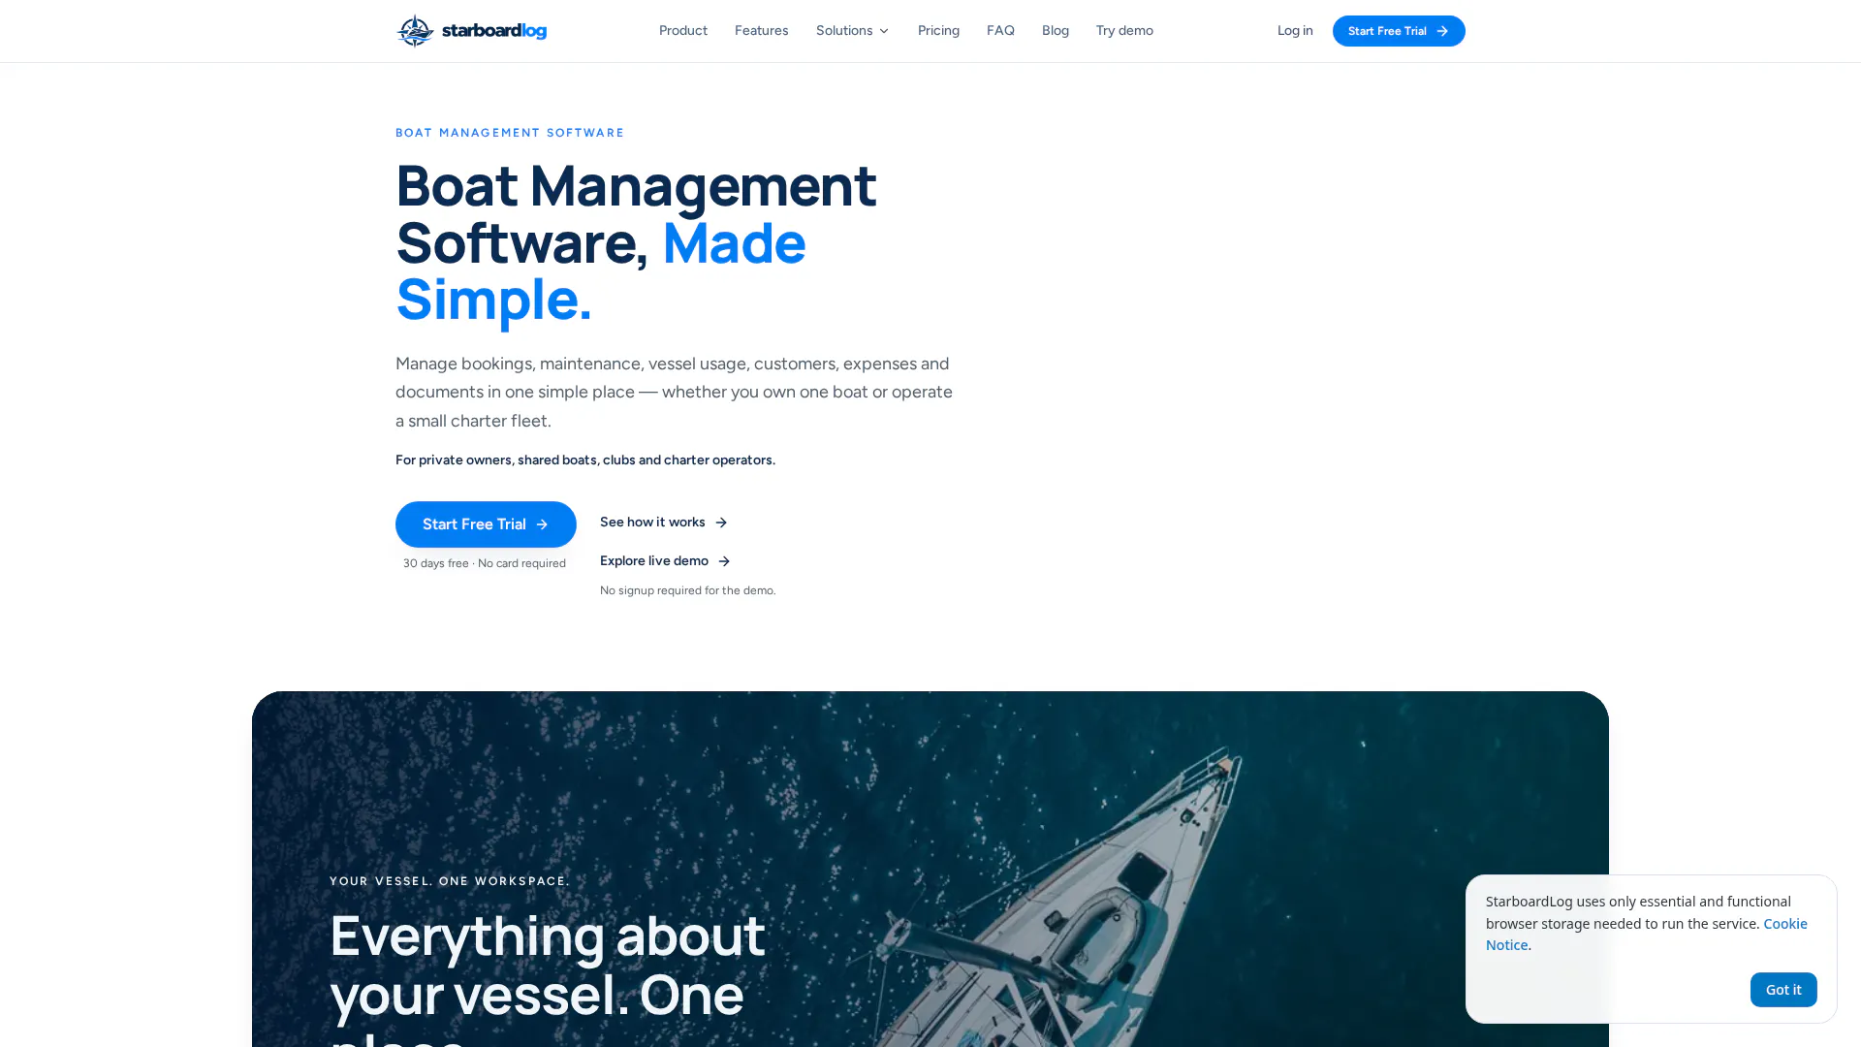Click the See how it works text link
This screenshot has height=1047, width=1861.
(x=652, y=523)
